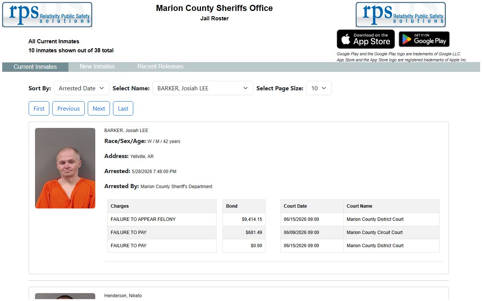Click the Marion County Sheriffs Office heading
Viewport: 482px width, 301px height.
(214, 8)
